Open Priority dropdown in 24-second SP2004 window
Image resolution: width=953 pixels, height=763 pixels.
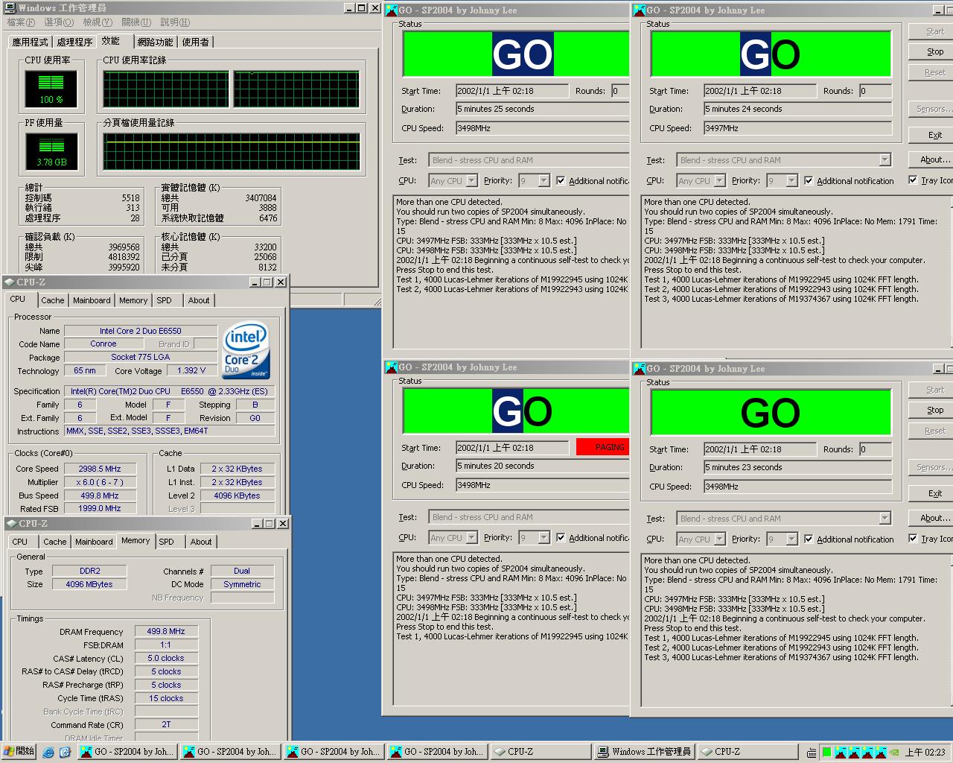(x=791, y=180)
